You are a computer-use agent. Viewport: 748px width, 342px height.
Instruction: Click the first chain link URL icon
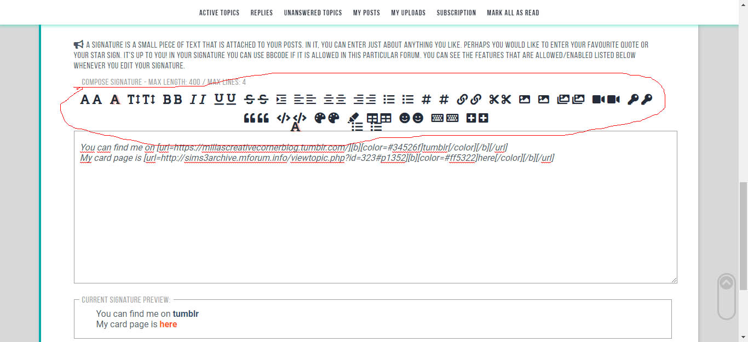462,100
